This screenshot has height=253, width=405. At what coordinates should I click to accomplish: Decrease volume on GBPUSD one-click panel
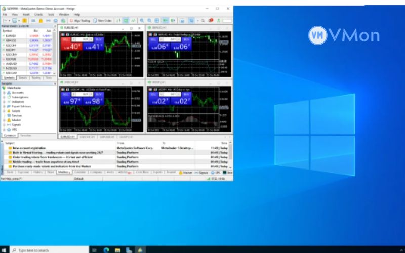pos(161,39)
